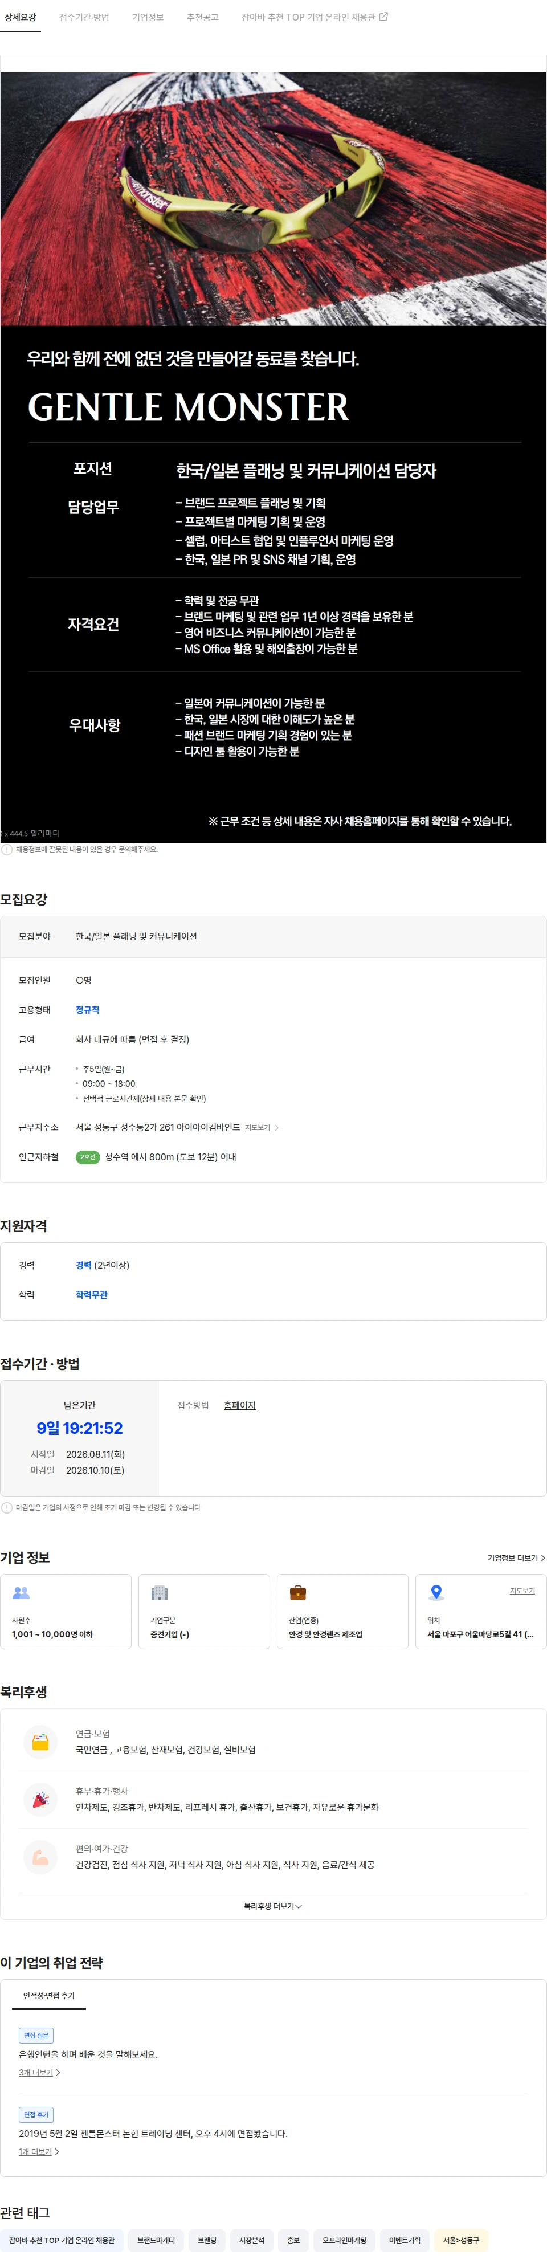Select the 인적성·면접 후기 tab
The image size is (547, 2259).
pos(49,1995)
